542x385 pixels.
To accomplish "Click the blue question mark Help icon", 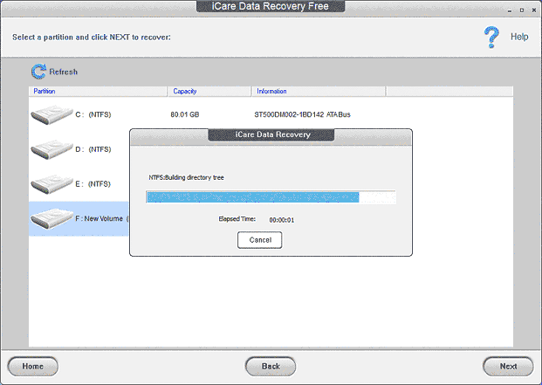I will click(491, 37).
